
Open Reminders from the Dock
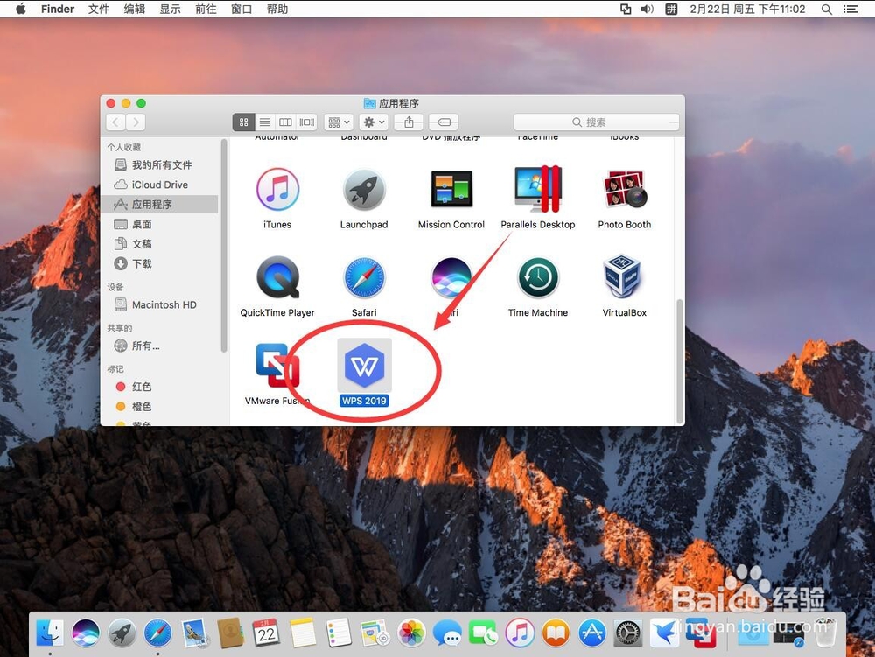pos(338,633)
